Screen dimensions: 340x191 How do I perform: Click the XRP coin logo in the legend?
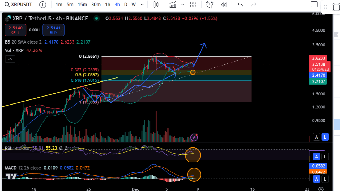pos(8,18)
